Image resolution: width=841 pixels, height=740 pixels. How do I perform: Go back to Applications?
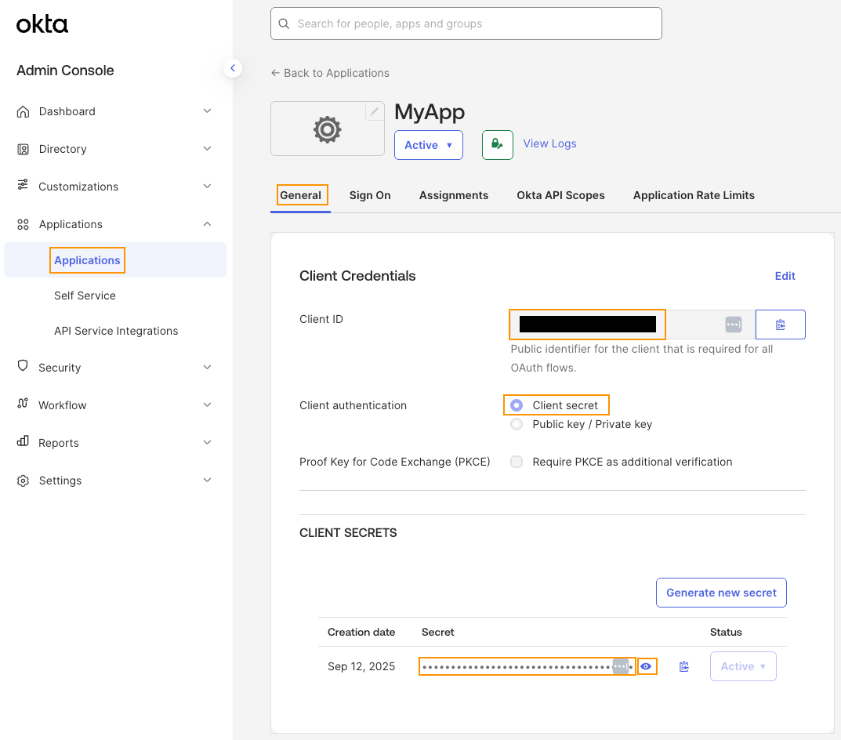(330, 73)
